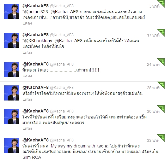
Task: Click @Kacha_AF8 handle on the 33 นาที tweet
Action: click(x=62, y=140)
